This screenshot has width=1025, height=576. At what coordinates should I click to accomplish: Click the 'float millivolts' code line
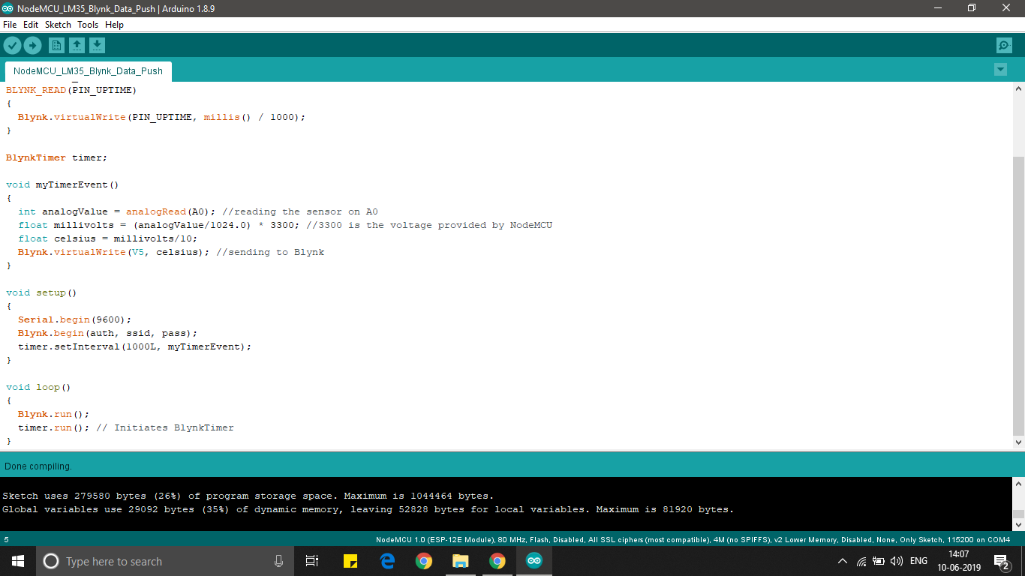(x=285, y=225)
